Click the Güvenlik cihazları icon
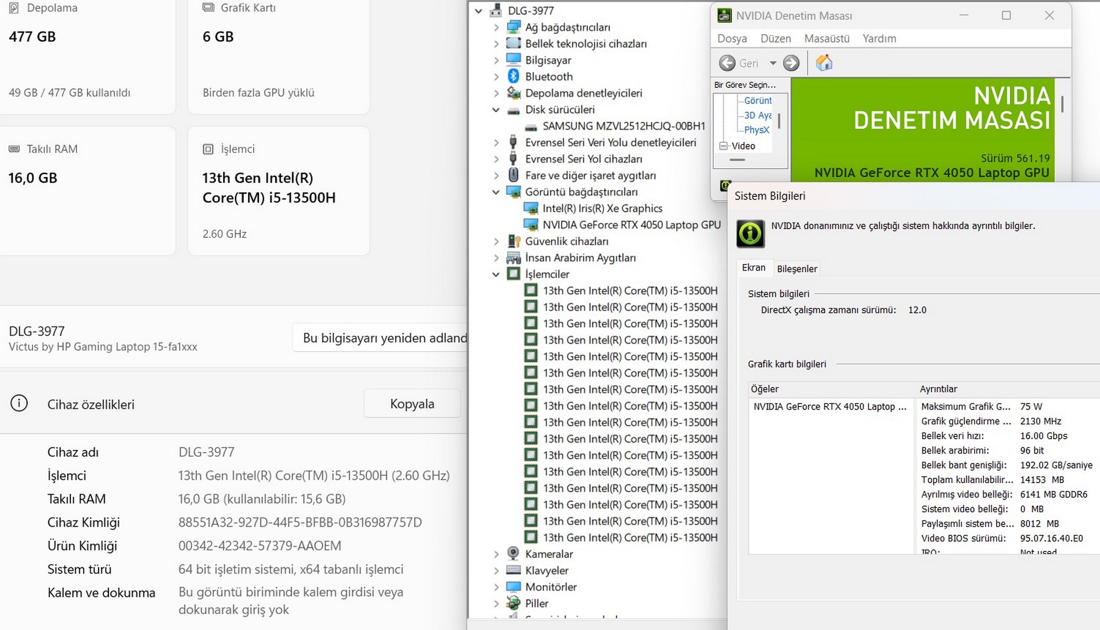The height and width of the screenshot is (630, 1100). point(513,241)
